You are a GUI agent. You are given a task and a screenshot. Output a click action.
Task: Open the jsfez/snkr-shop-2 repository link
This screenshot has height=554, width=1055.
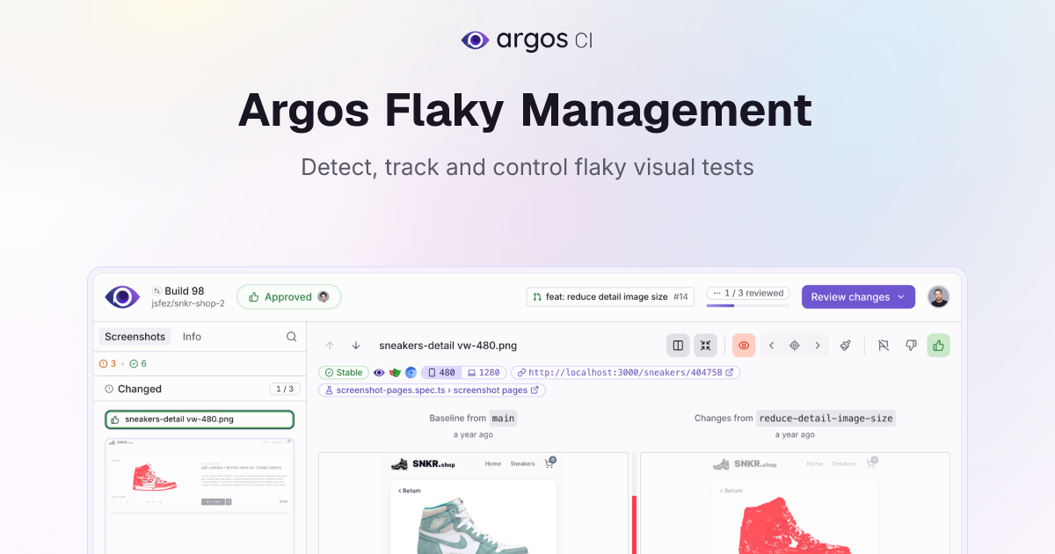click(x=187, y=303)
